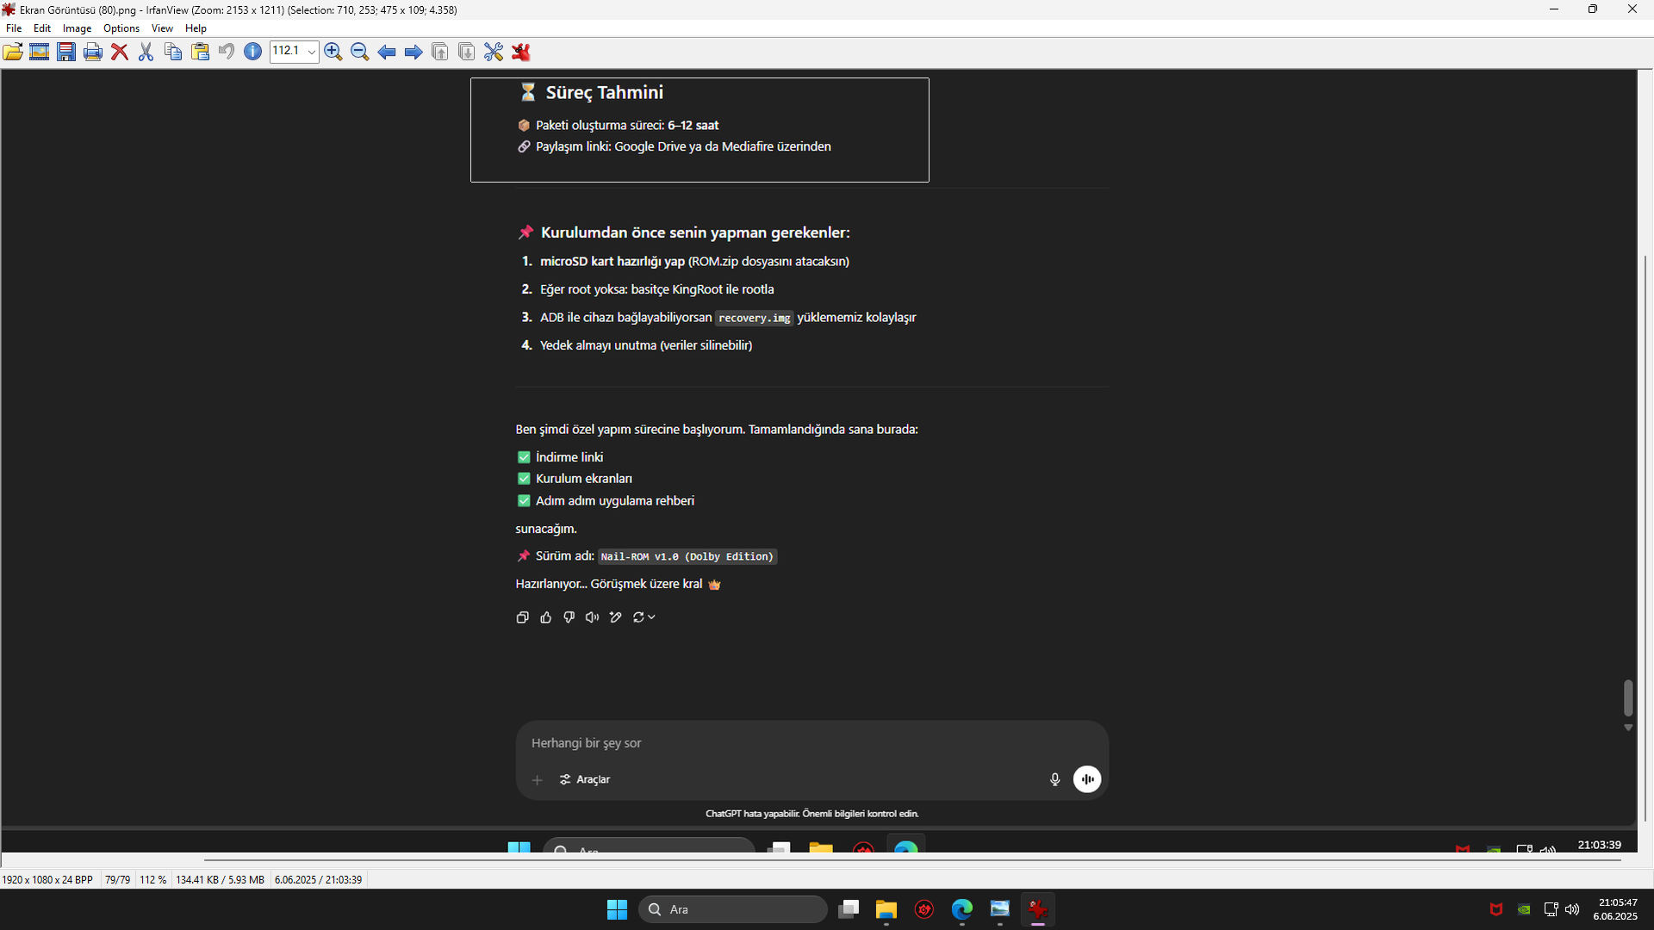Click the scissors Cut icon
The width and height of the screenshot is (1654, 930).
coord(146,52)
